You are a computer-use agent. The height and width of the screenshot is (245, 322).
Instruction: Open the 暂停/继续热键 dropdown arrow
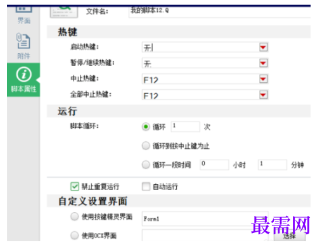click(x=263, y=63)
